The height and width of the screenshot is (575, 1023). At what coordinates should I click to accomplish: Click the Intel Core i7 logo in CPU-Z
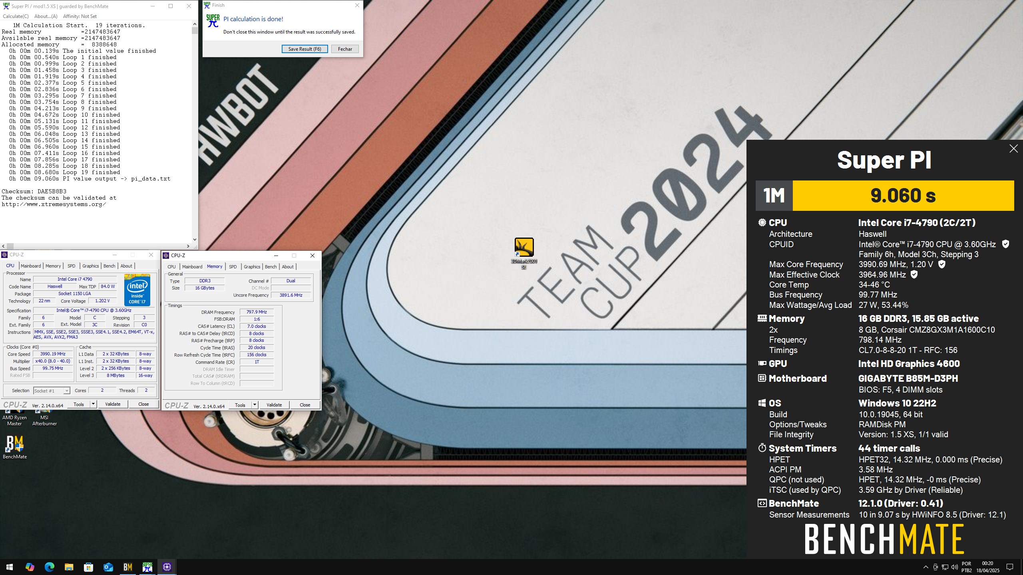tap(137, 289)
